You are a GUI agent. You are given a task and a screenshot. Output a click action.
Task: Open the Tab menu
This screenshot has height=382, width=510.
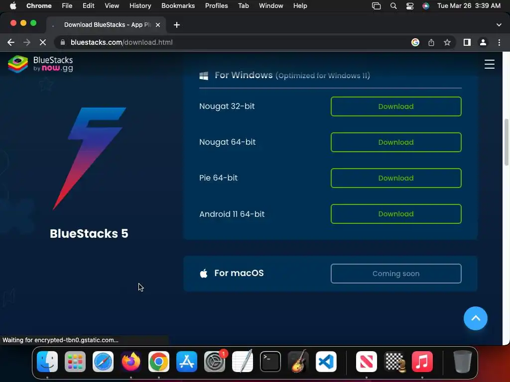pos(243,5)
